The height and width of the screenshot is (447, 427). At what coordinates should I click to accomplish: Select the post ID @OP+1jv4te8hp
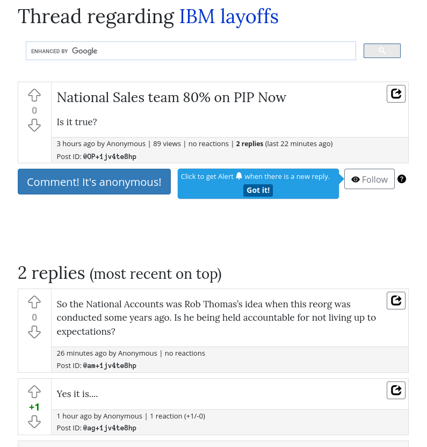tap(110, 156)
